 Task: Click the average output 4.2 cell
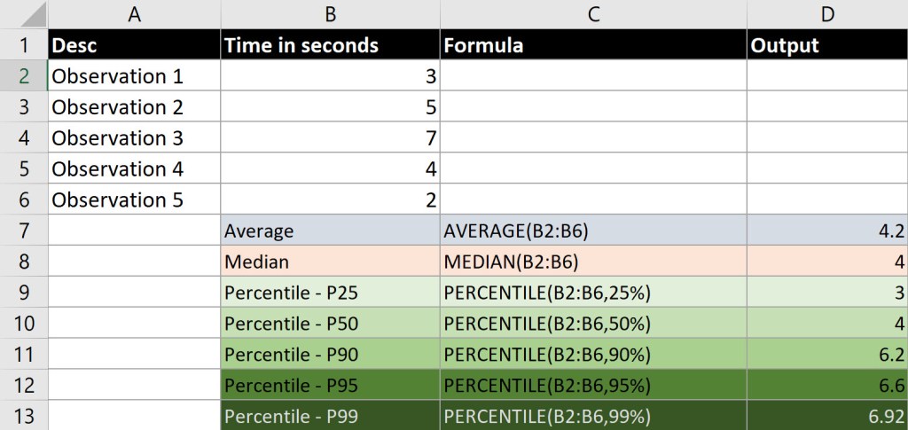[x=826, y=231]
